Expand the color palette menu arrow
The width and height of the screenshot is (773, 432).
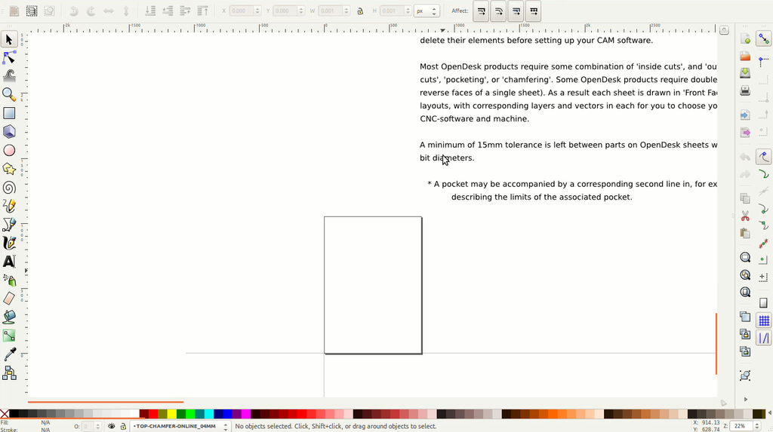tap(769, 414)
